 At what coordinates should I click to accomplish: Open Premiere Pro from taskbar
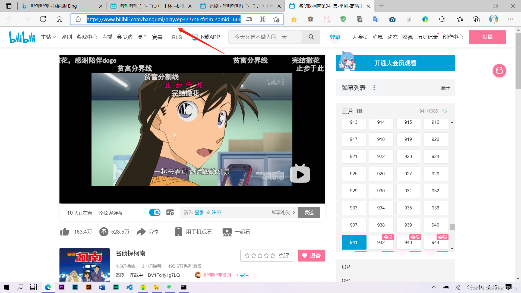coord(62,287)
